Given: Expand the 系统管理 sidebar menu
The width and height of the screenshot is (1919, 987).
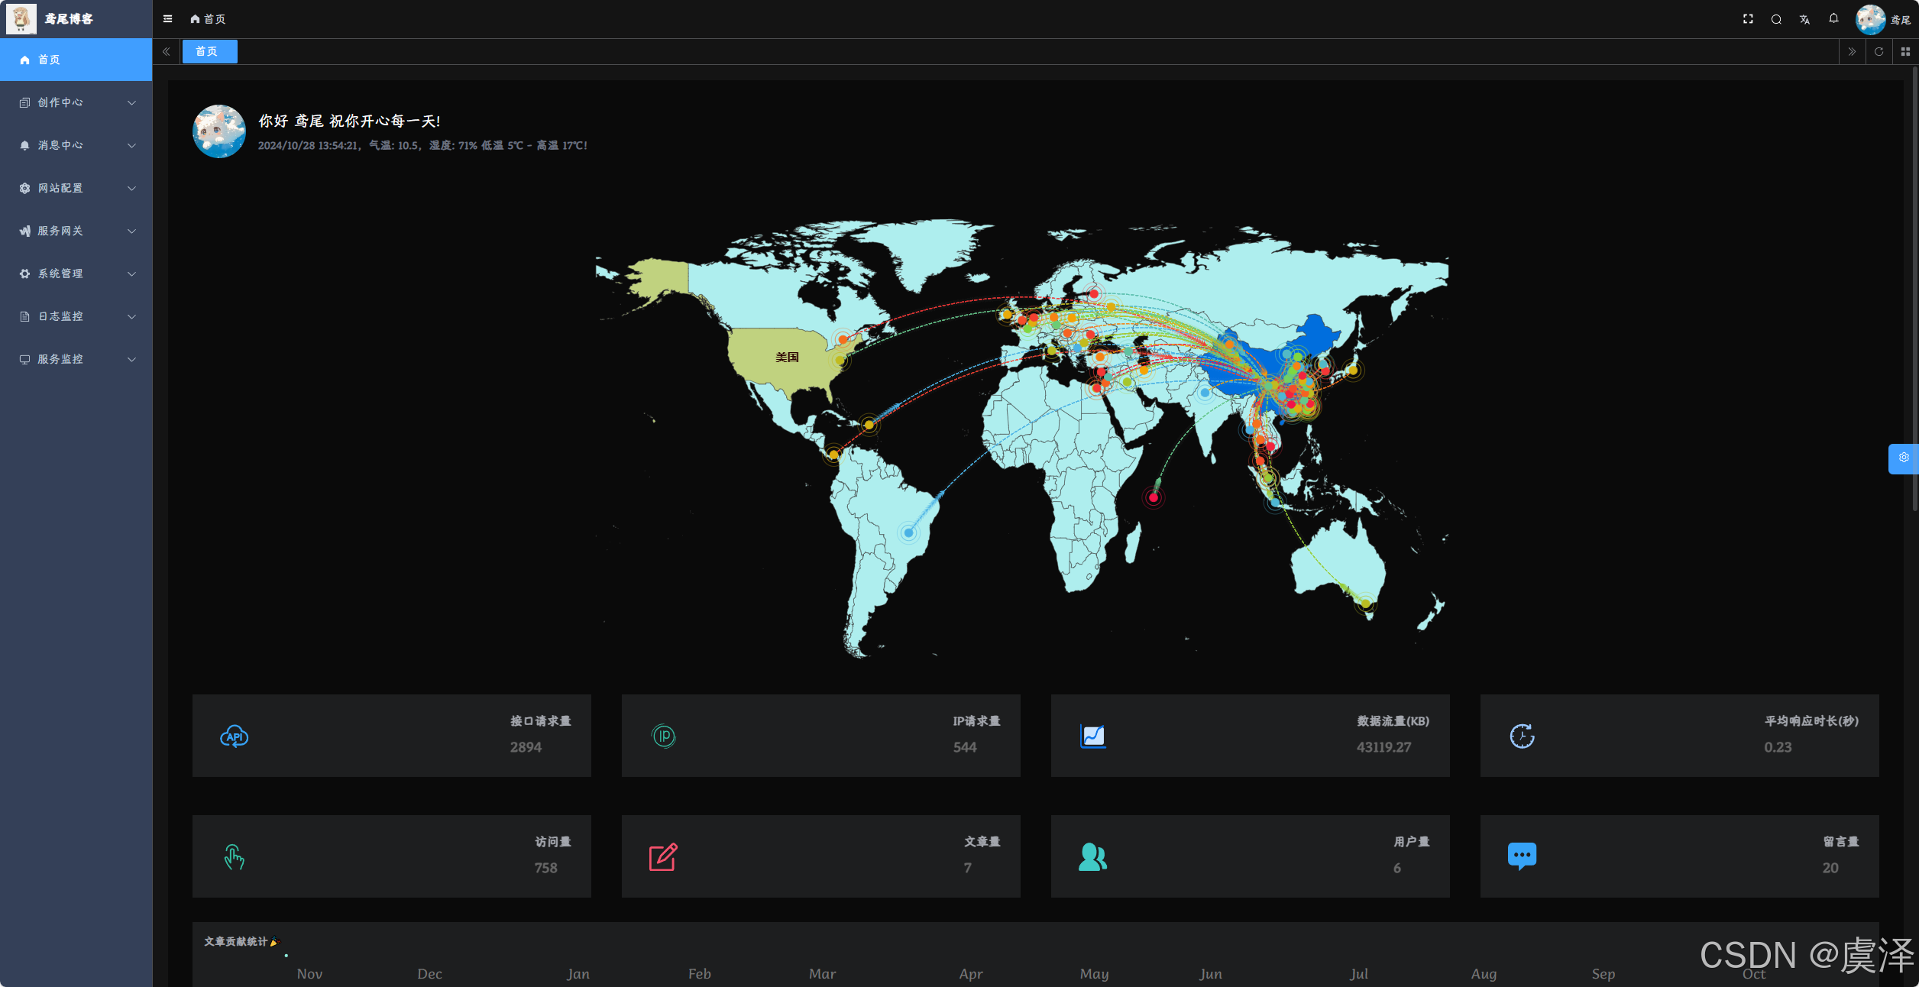Looking at the screenshot, I should [x=76, y=273].
